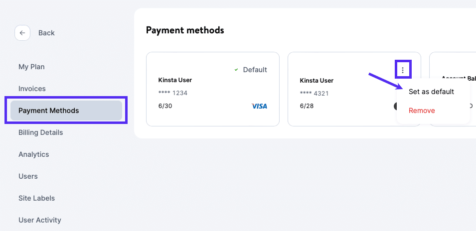Click the masked card number ending 1234

pyautogui.click(x=173, y=93)
